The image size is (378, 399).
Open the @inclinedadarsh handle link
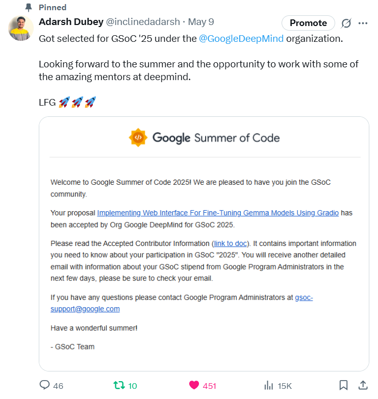pyautogui.click(x=142, y=22)
